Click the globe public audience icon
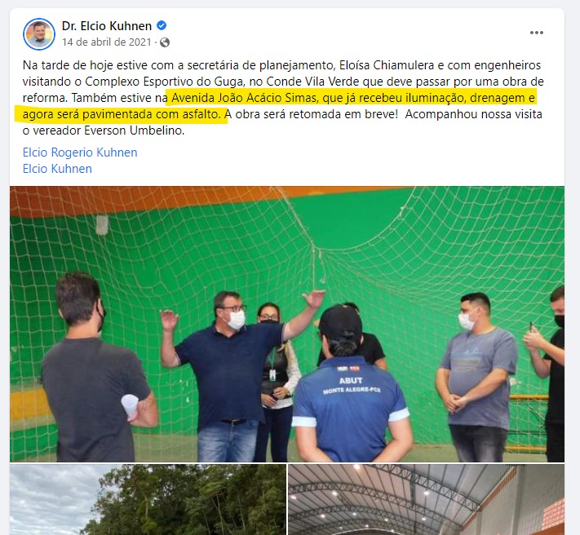 (165, 42)
